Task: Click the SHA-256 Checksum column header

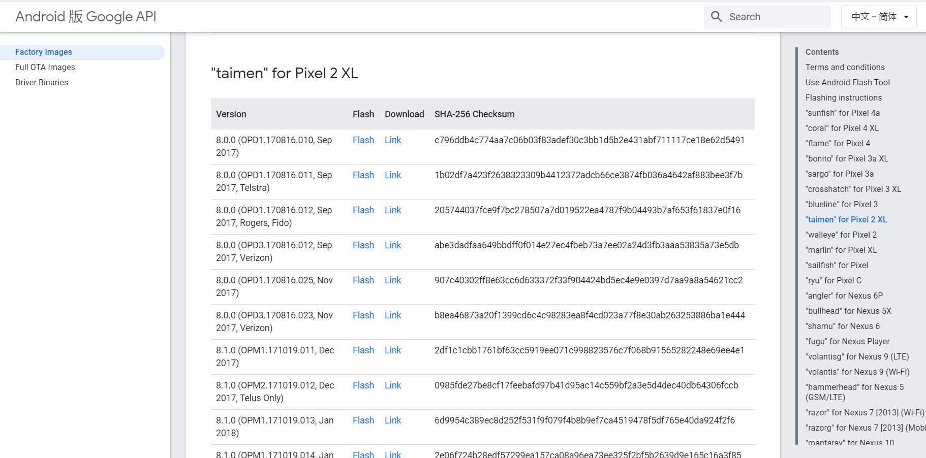Action: [x=475, y=114]
